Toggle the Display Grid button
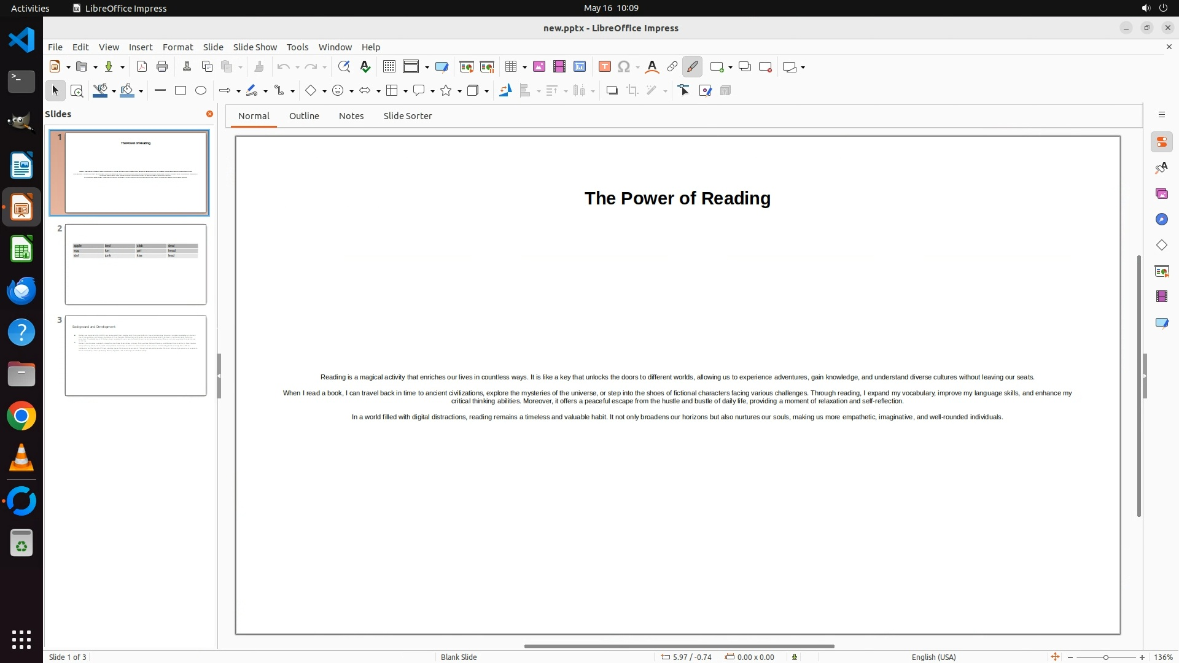1179x663 pixels. coord(389,67)
